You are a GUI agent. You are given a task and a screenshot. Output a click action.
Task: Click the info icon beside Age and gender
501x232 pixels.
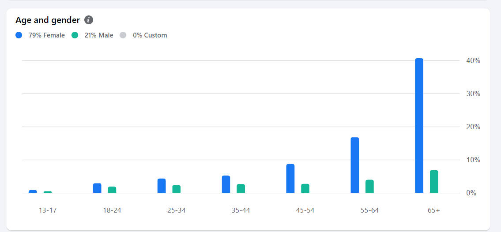(x=89, y=20)
